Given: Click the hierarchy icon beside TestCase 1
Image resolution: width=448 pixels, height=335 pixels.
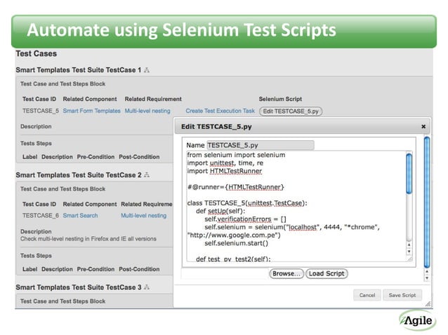Looking at the screenshot, I should point(147,70).
